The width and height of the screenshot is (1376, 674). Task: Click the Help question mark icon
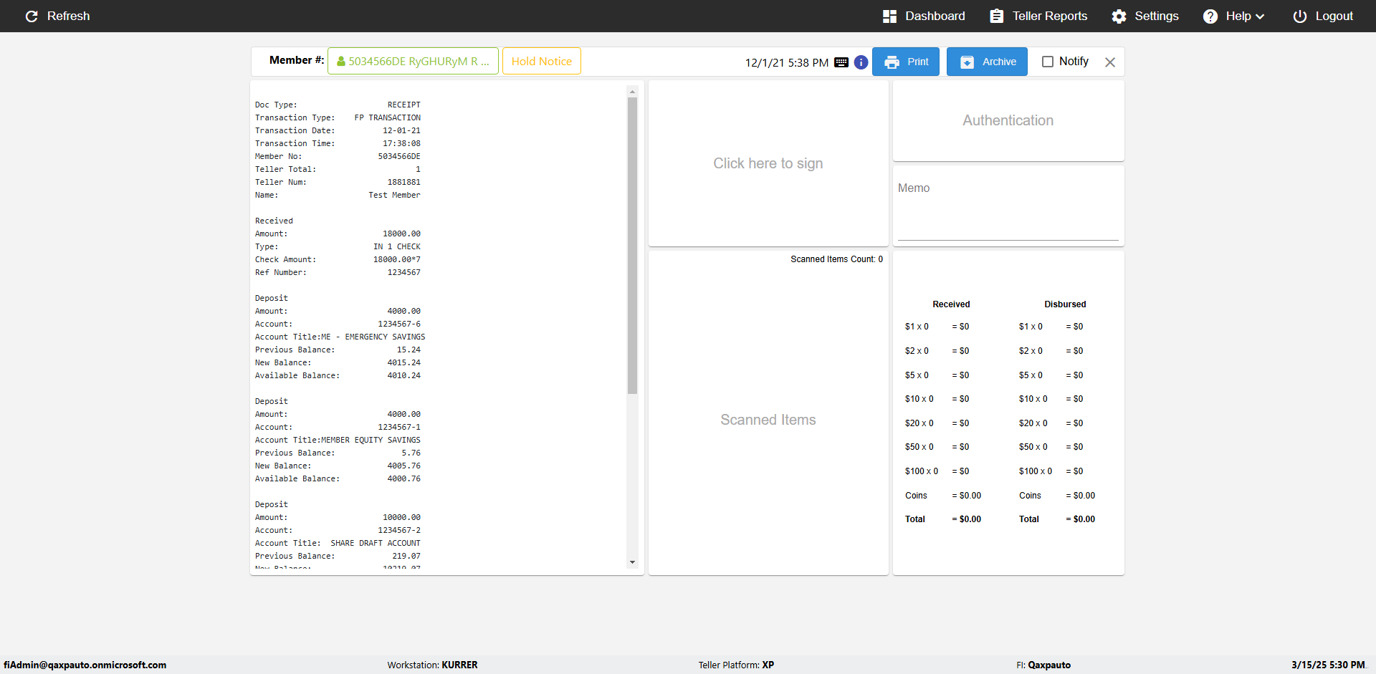[x=1210, y=16]
